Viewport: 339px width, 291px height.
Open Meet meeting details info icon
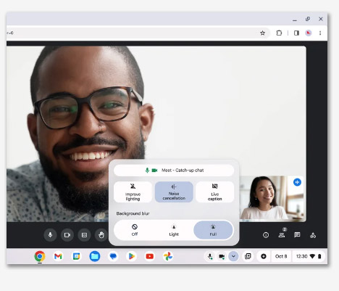click(x=266, y=235)
